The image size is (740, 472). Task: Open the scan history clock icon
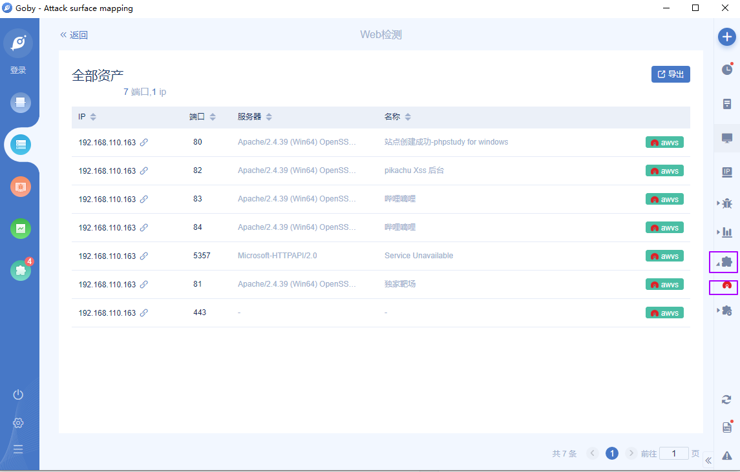tap(727, 69)
